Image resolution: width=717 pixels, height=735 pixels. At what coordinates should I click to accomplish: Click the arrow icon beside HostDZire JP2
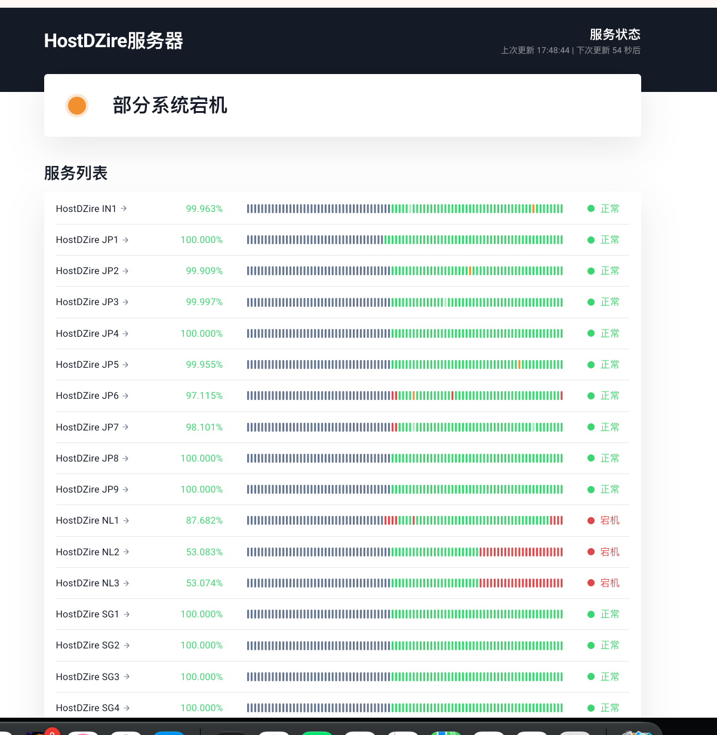pyautogui.click(x=125, y=270)
